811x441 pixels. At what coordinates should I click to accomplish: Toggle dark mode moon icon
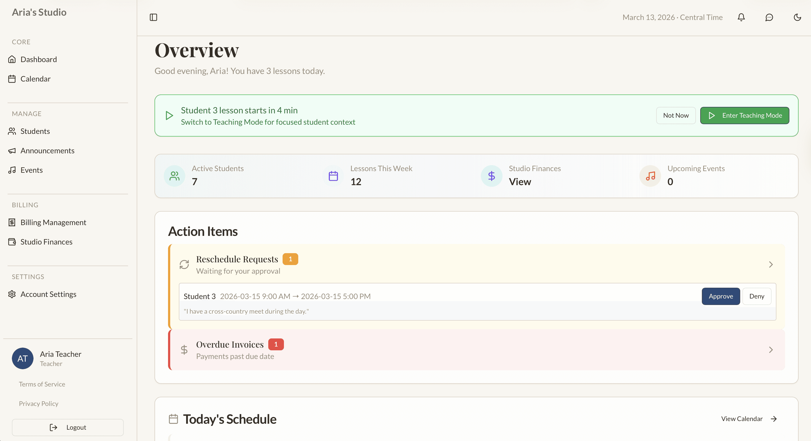(x=797, y=17)
